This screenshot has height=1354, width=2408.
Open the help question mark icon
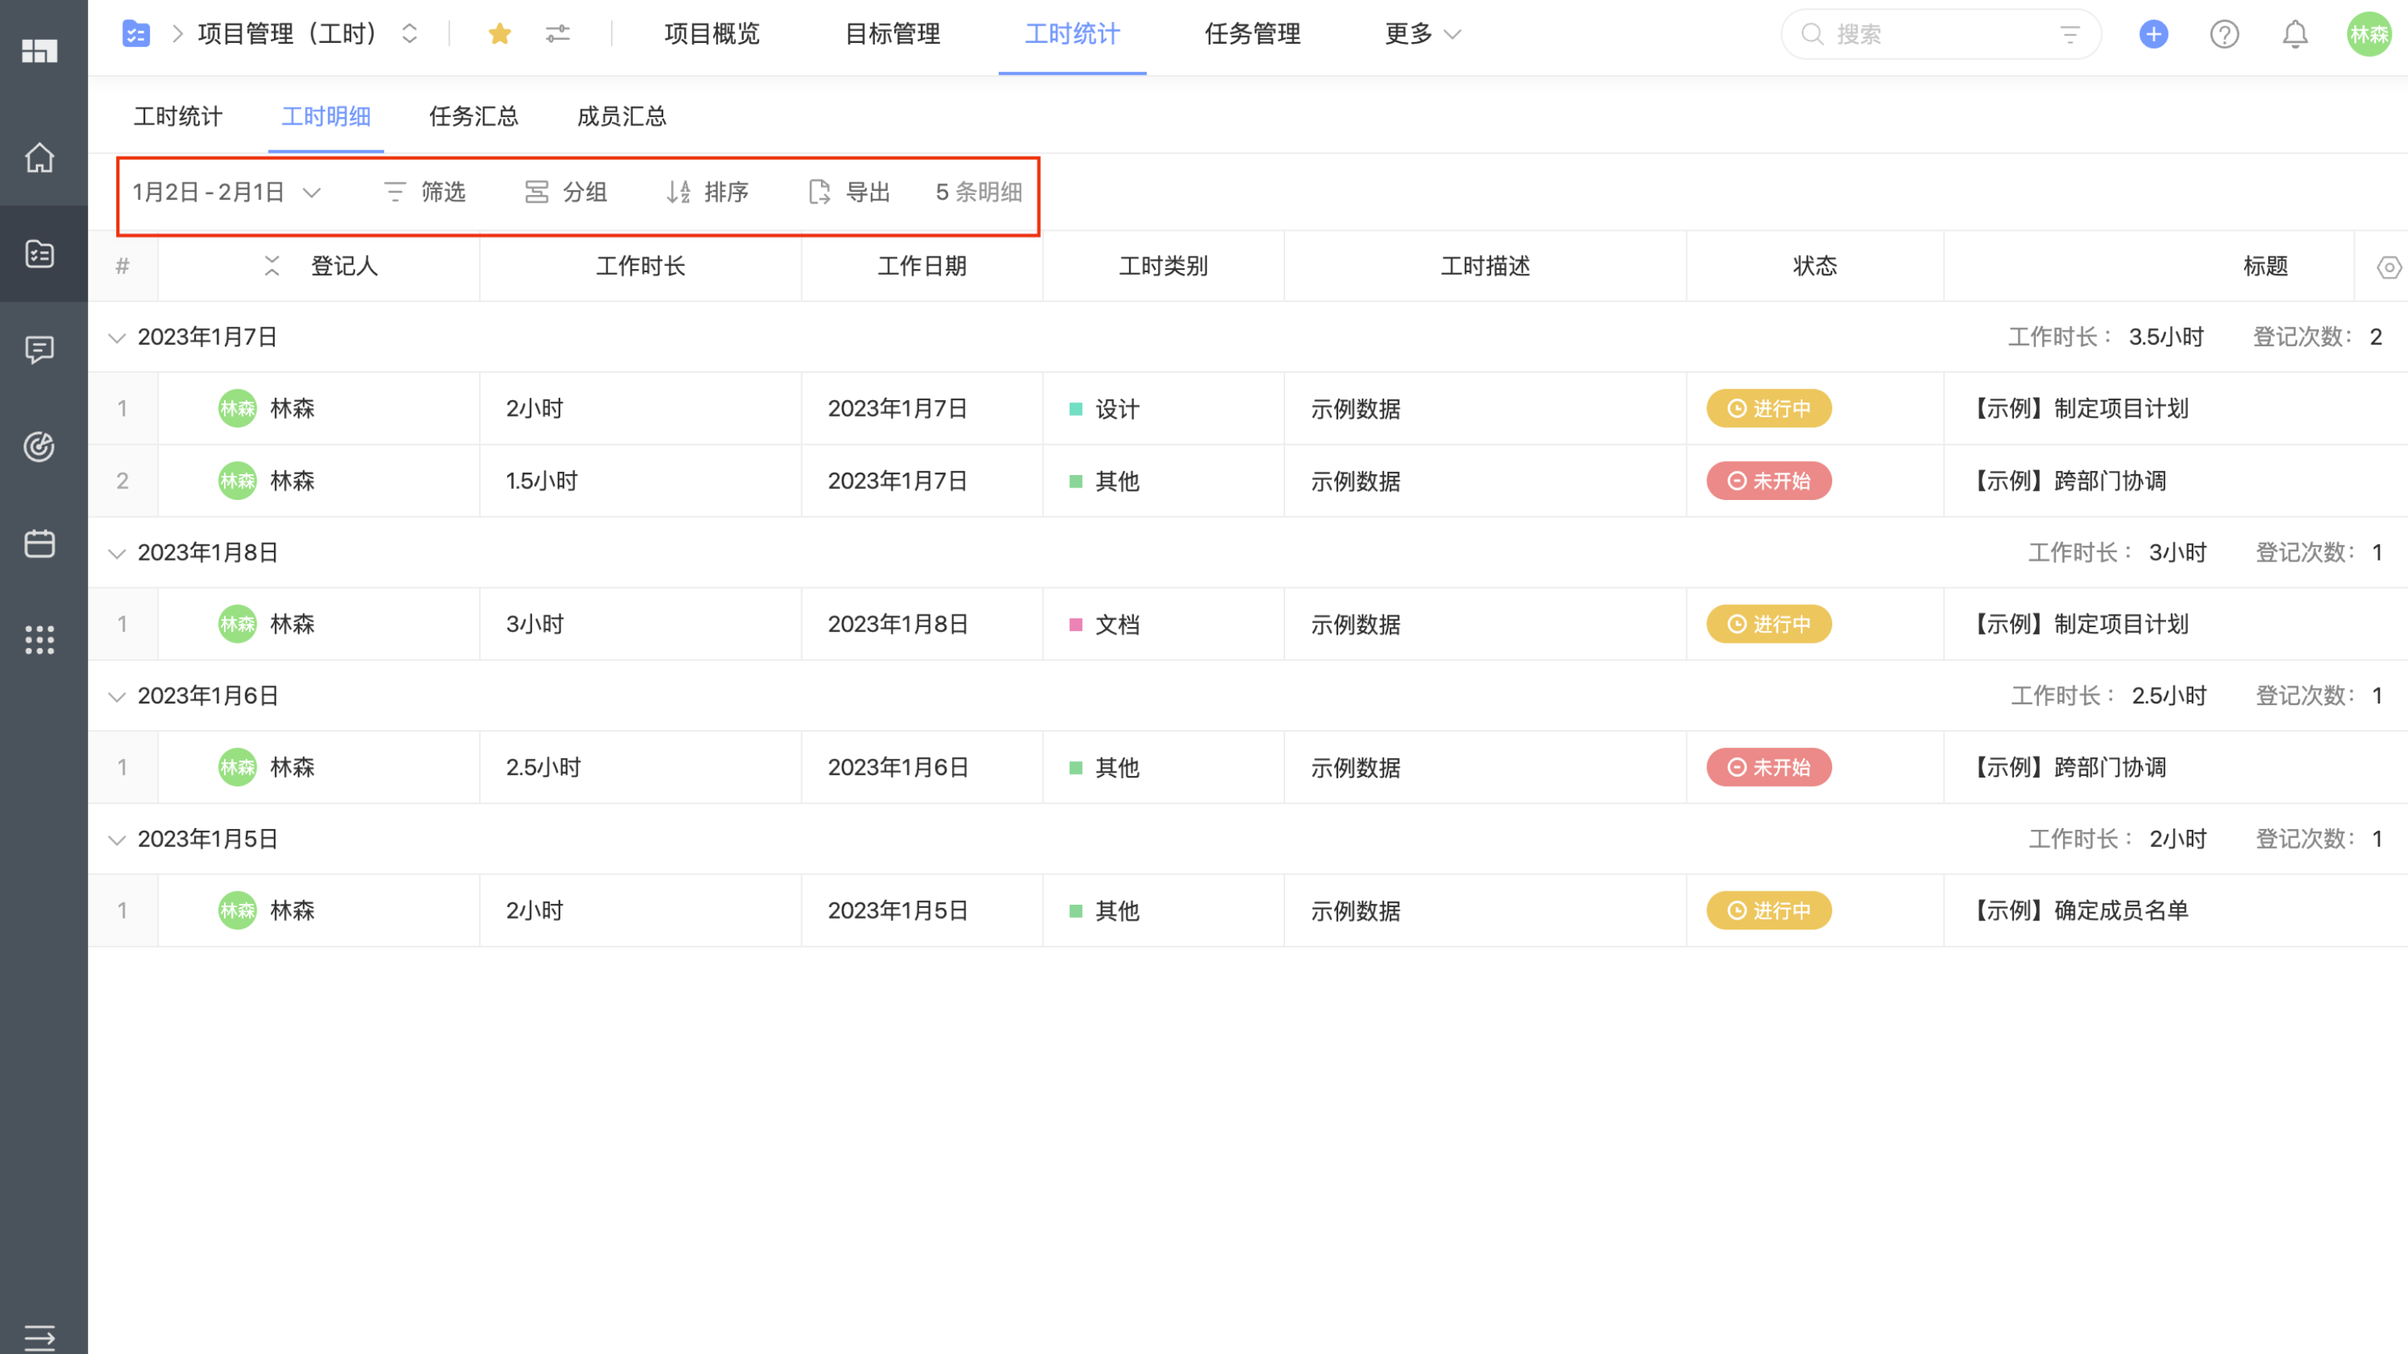click(2225, 34)
